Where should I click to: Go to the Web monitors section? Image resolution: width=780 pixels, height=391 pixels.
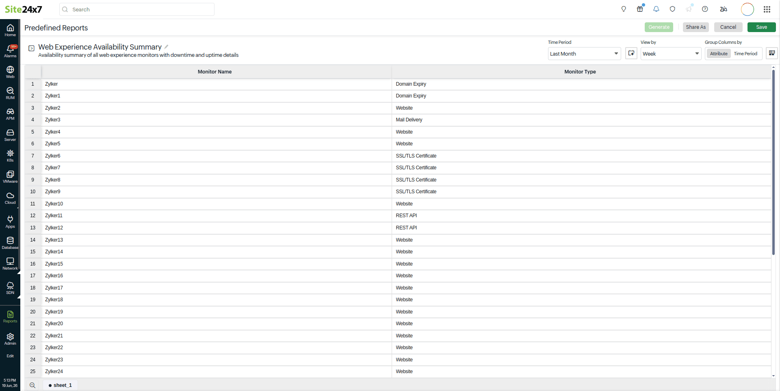(x=10, y=72)
